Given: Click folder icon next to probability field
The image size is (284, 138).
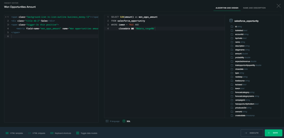Looking at the screenshot, I should (232, 58).
